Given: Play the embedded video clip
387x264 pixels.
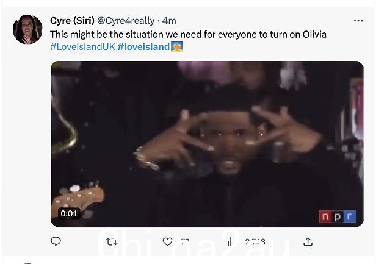Looking at the screenshot, I should pyautogui.click(x=207, y=144).
